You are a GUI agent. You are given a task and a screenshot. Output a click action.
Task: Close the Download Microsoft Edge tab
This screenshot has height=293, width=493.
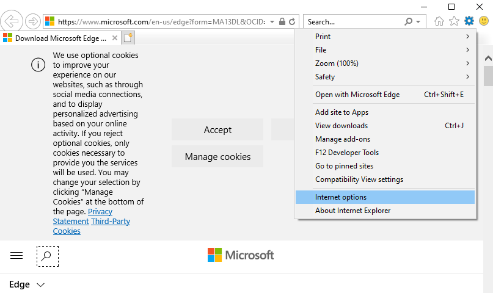click(115, 38)
